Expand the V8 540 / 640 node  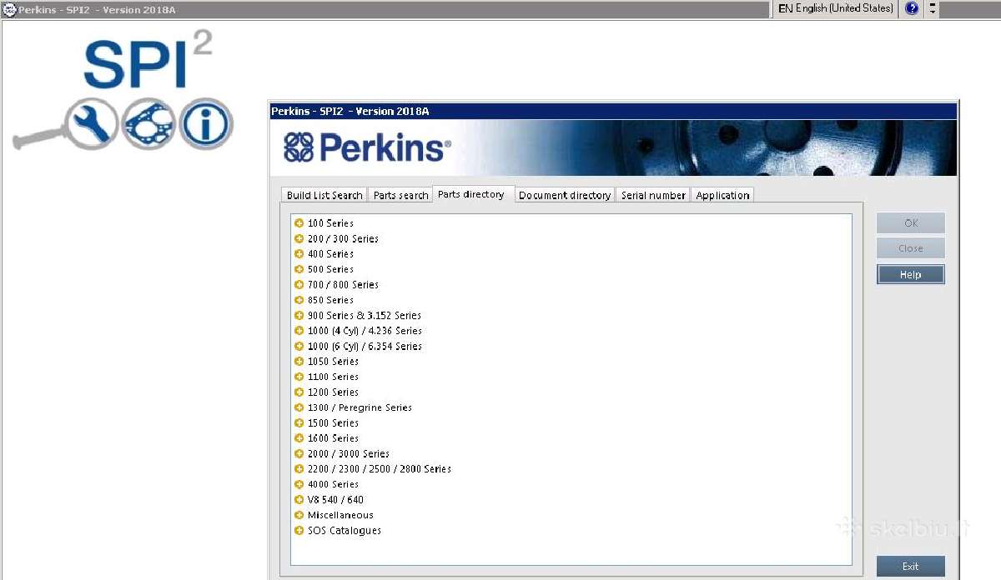pyautogui.click(x=299, y=500)
